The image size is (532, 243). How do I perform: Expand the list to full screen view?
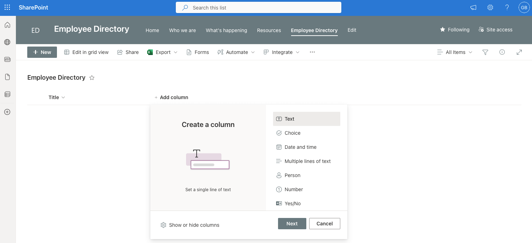pyautogui.click(x=519, y=52)
